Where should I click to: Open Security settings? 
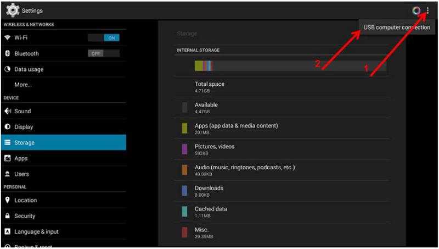pyautogui.click(x=25, y=216)
